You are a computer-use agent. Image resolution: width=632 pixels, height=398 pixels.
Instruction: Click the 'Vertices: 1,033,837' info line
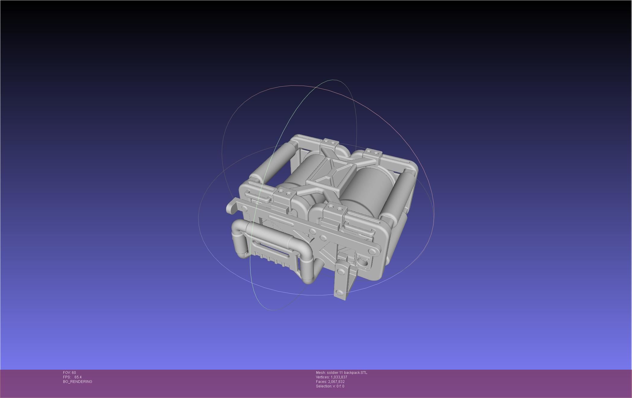[x=332, y=377]
